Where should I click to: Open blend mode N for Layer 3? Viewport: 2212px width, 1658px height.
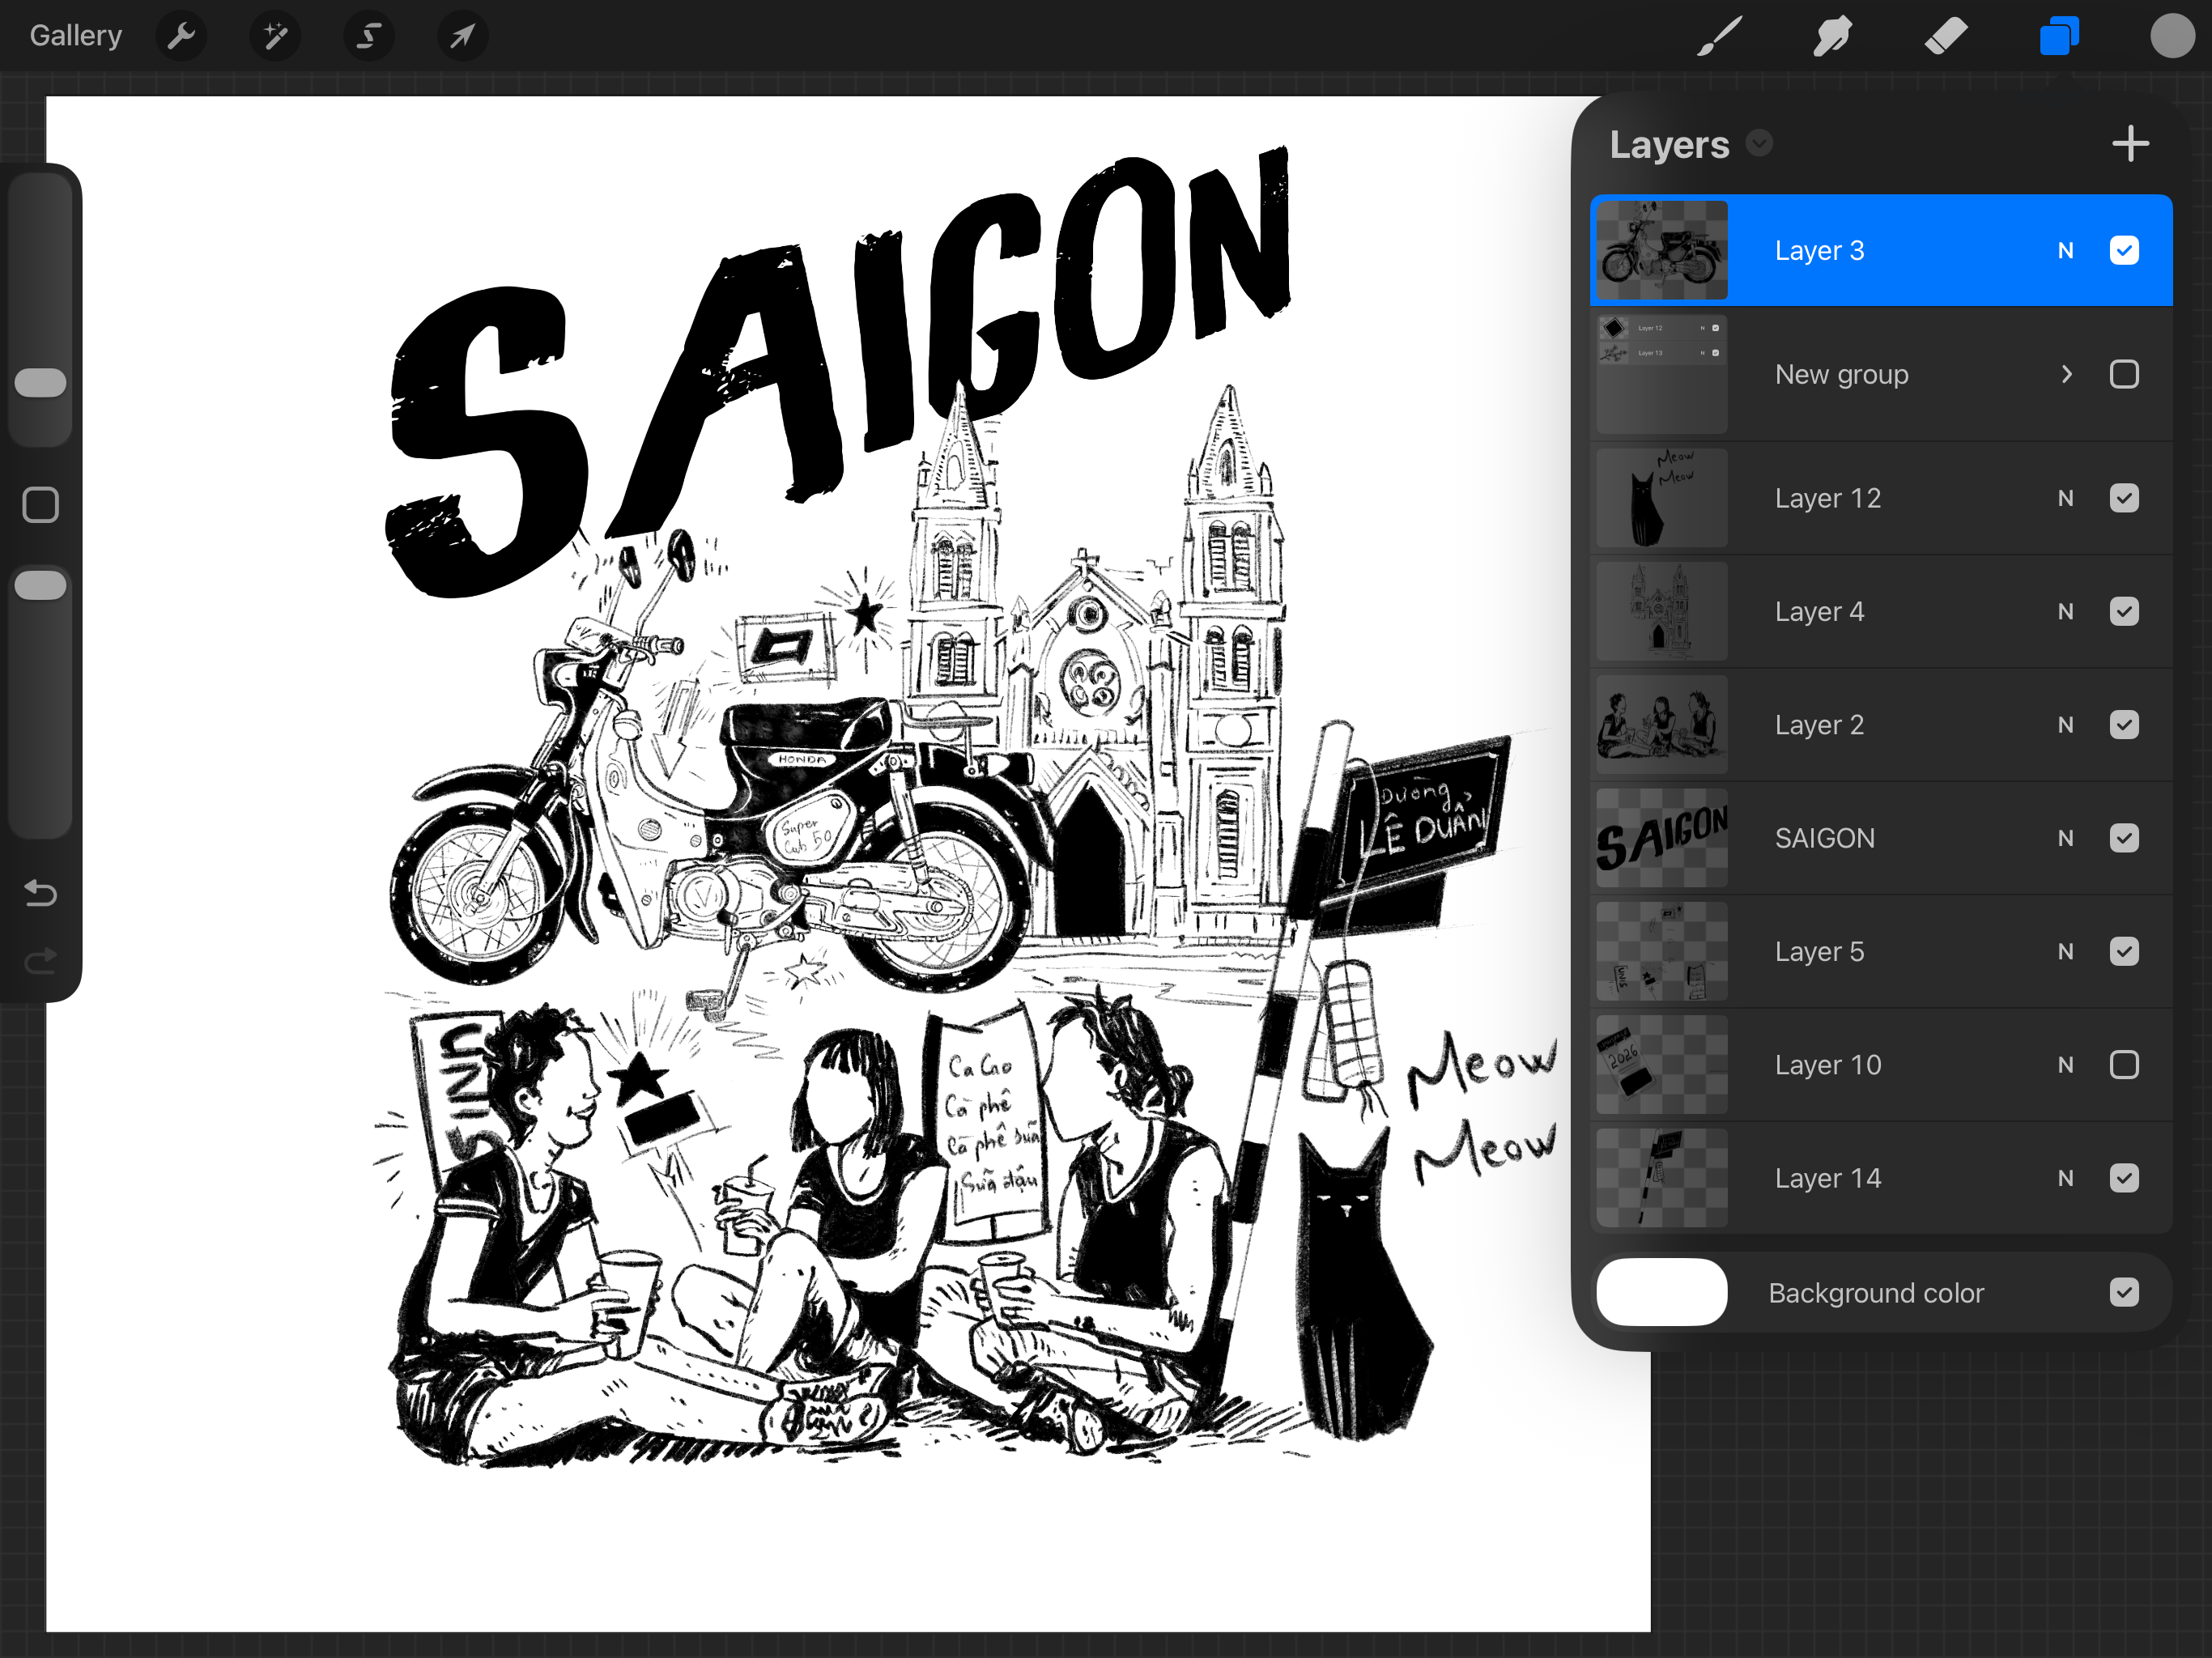[x=2065, y=250]
